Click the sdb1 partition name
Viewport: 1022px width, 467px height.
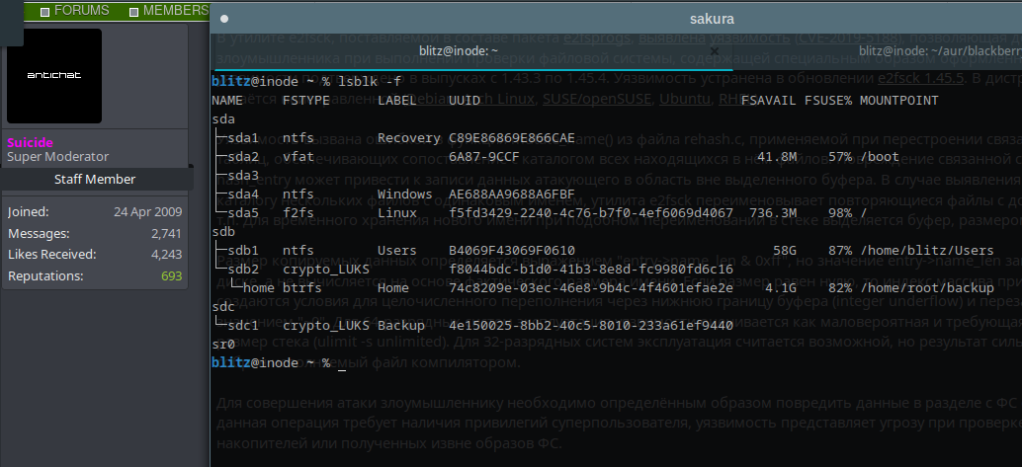point(243,251)
